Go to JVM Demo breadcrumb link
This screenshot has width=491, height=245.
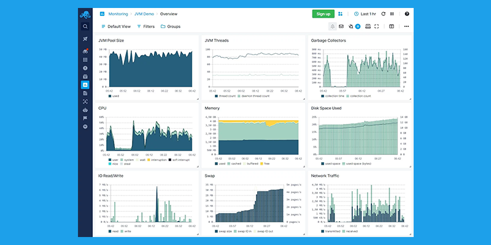coord(144,13)
